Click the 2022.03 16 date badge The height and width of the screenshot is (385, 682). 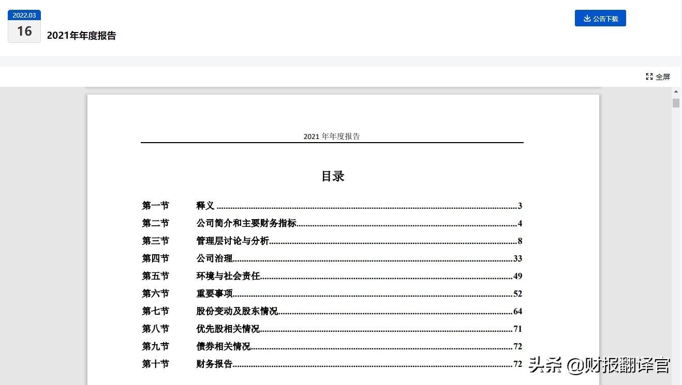pos(24,26)
